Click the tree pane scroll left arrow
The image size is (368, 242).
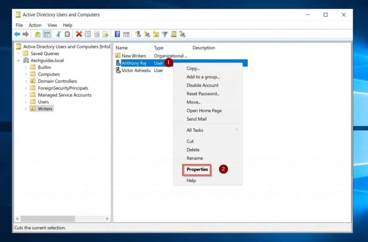(17, 219)
